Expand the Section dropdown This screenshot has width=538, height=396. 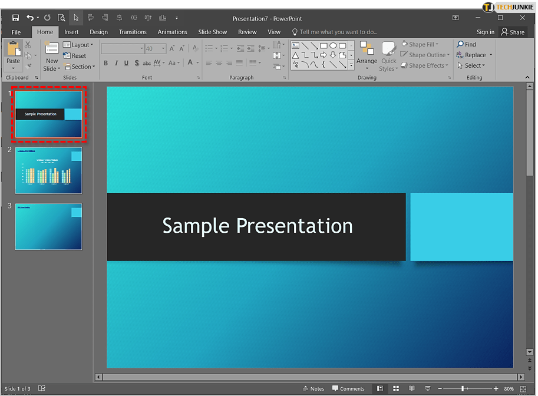coord(79,67)
